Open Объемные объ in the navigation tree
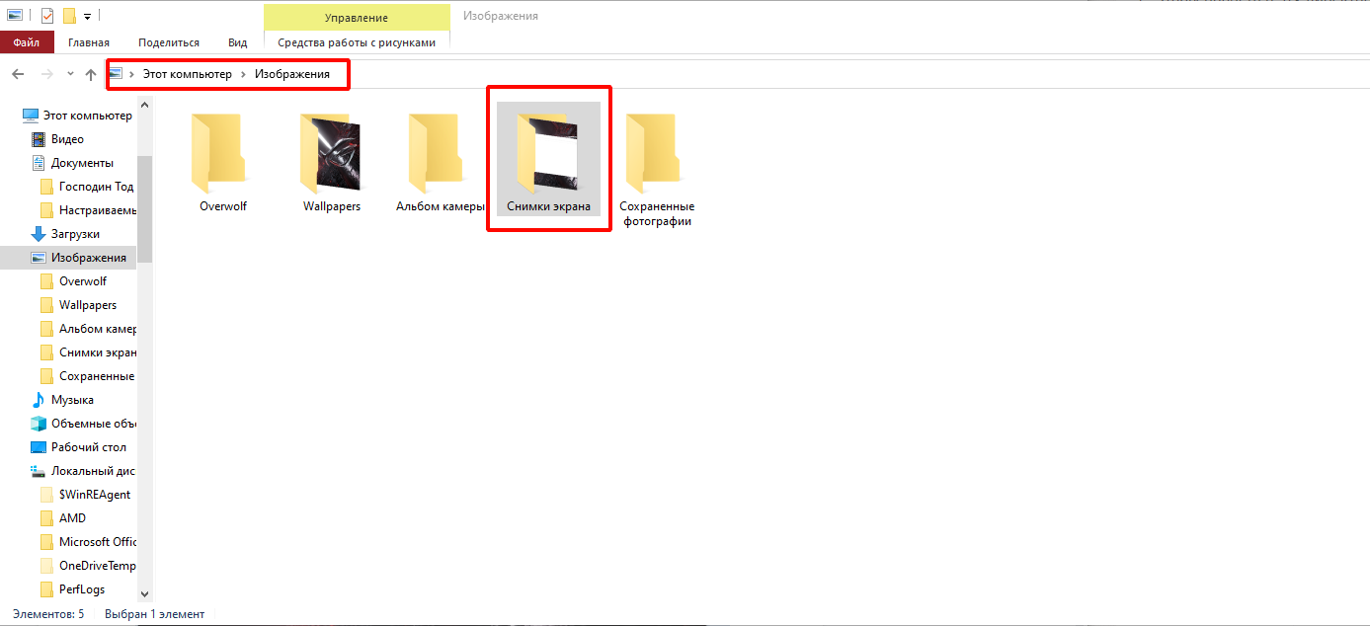1370x626 pixels. pyautogui.click(x=94, y=424)
